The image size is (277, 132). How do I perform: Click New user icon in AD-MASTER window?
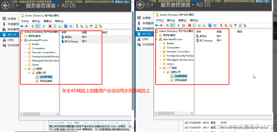point(77,26)
